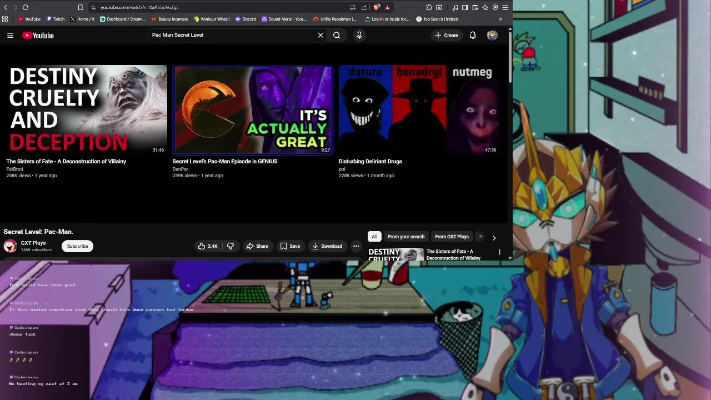This screenshot has height=400, width=711.
Task: Open the share icon in address bar
Action: click(364, 7)
